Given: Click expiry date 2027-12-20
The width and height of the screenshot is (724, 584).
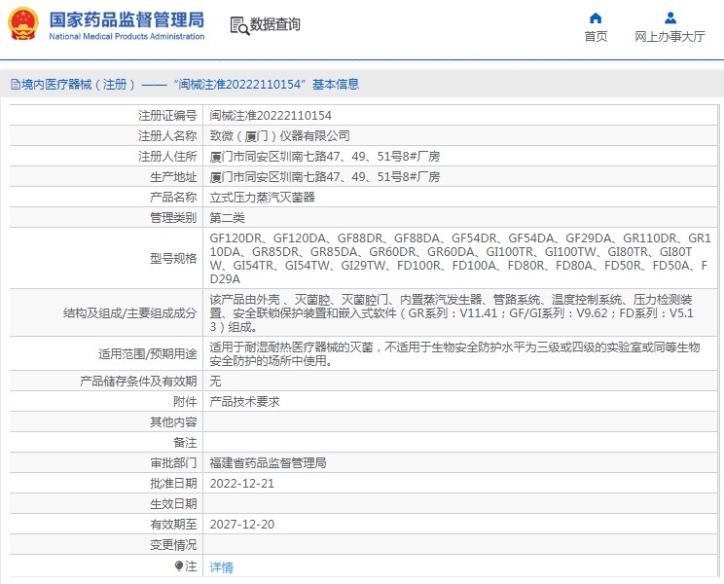Looking at the screenshot, I should click(x=242, y=524).
